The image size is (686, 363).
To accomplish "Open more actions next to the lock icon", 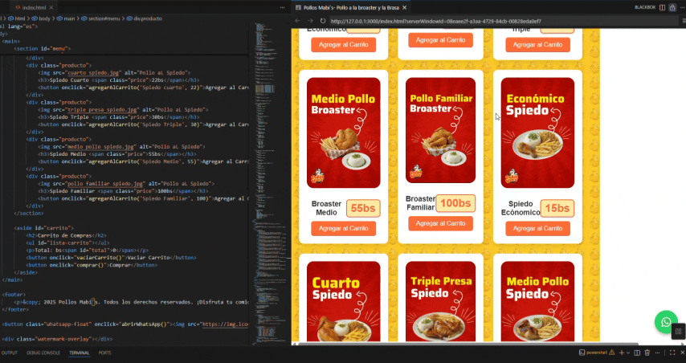I will coord(683,7).
